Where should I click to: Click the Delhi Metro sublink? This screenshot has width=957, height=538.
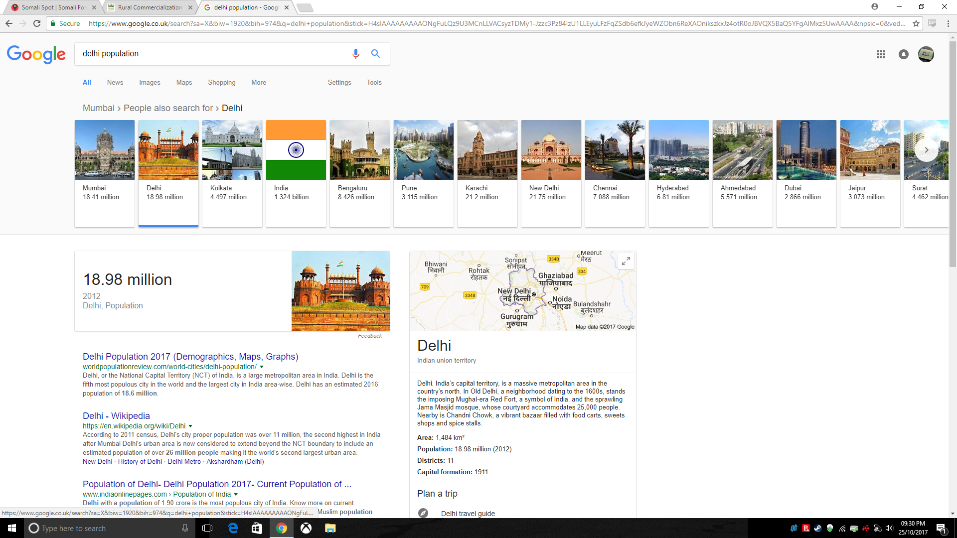pos(184,462)
